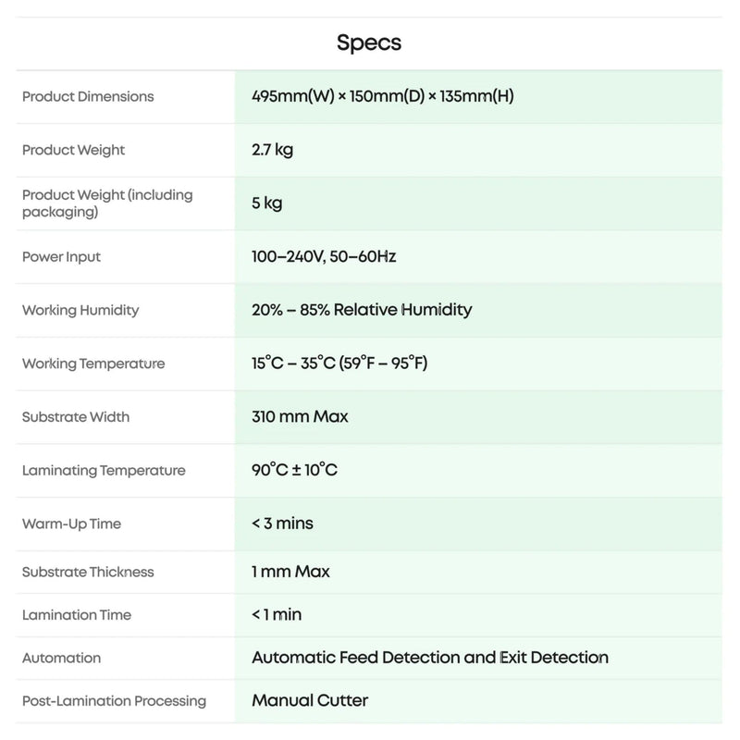The width and height of the screenshot is (740, 740).
Task: Select the 90°C ± 10°C value
Action: 294,470
